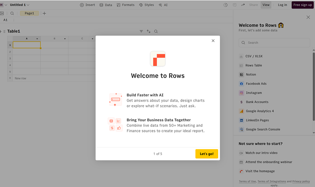The height and width of the screenshot is (187, 315).
Task: Open Terms of Integrations link
Action: click(x=272, y=181)
